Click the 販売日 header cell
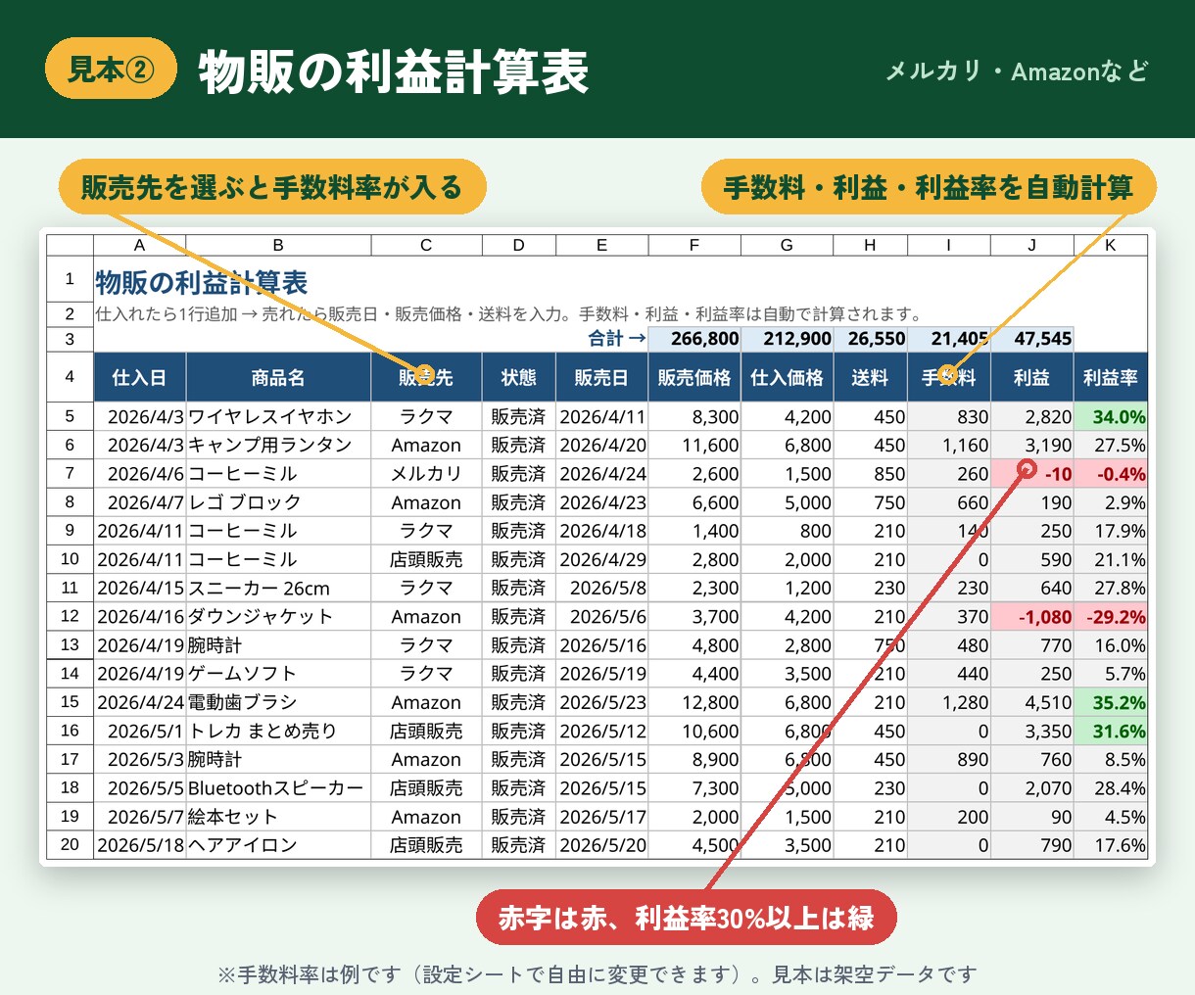Image resolution: width=1195 pixels, height=995 pixels. [x=601, y=377]
